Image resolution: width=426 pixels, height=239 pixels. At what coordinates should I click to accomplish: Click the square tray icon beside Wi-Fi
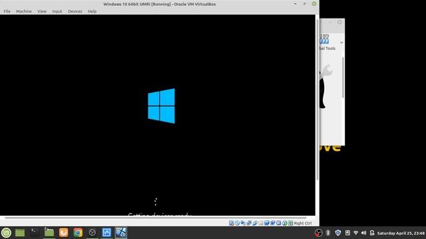[347, 233]
